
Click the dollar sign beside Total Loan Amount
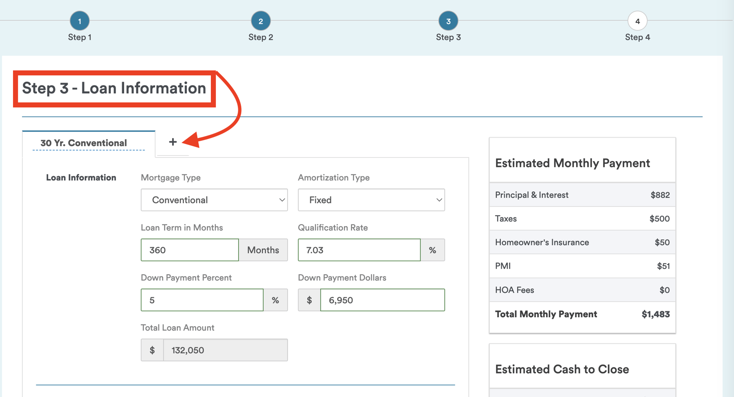[x=152, y=350]
